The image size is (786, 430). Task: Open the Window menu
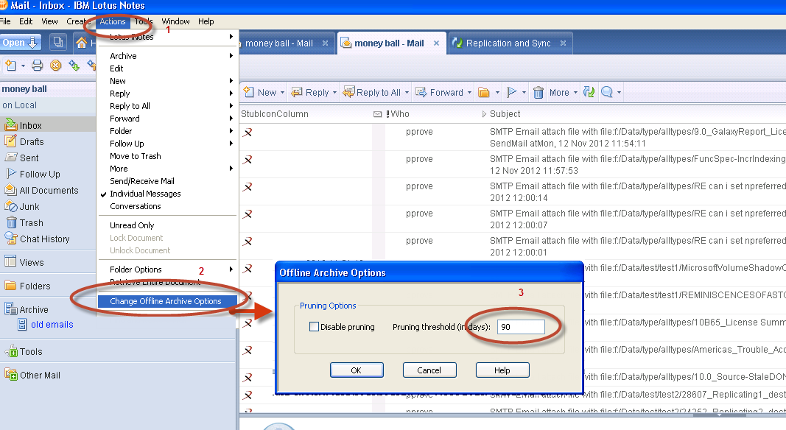[175, 21]
